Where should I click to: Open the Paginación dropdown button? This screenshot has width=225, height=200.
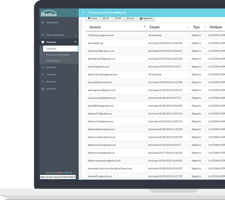click(x=146, y=18)
